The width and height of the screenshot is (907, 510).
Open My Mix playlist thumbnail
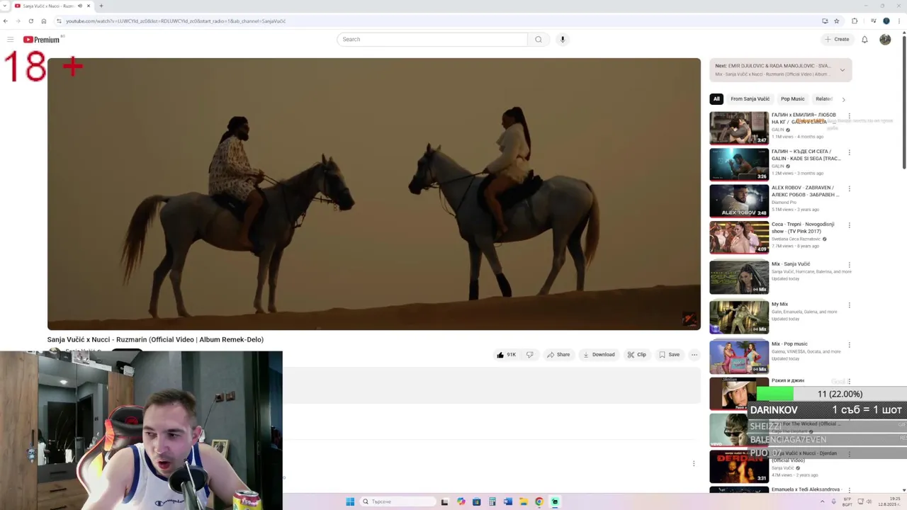(739, 317)
